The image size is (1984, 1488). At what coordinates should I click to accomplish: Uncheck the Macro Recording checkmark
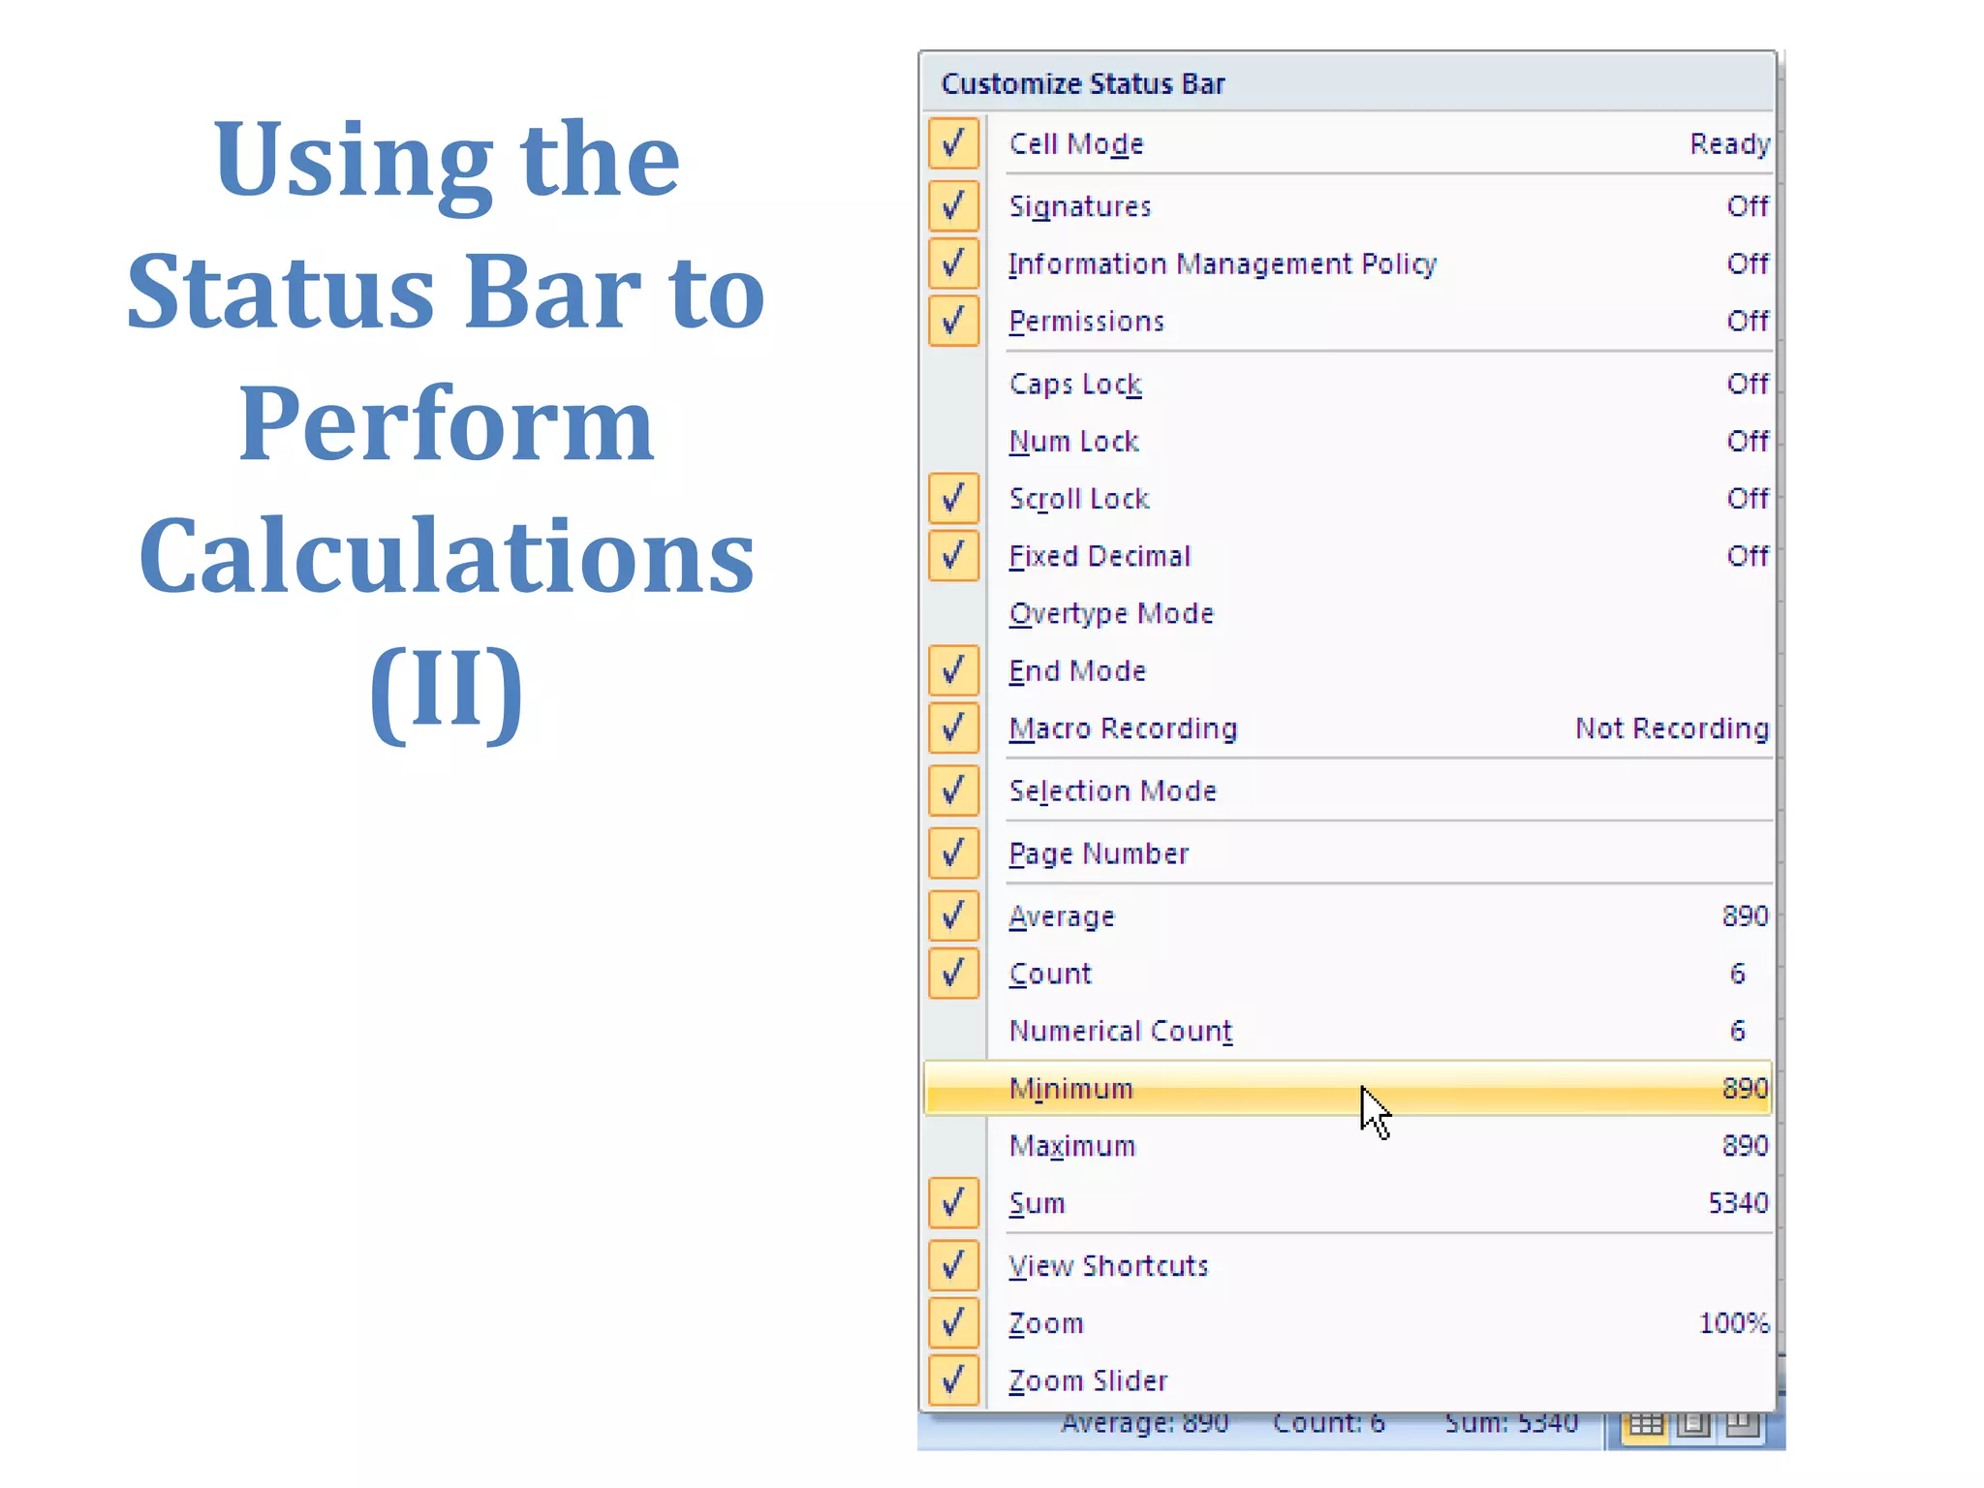pyautogui.click(x=953, y=728)
